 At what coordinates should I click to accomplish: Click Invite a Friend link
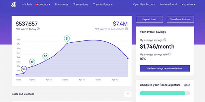point(168,4)
